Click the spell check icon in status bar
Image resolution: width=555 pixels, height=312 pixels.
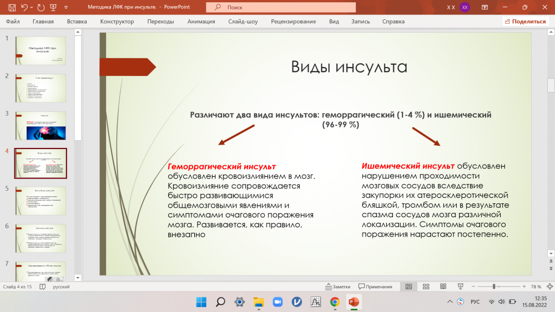[x=43, y=287]
